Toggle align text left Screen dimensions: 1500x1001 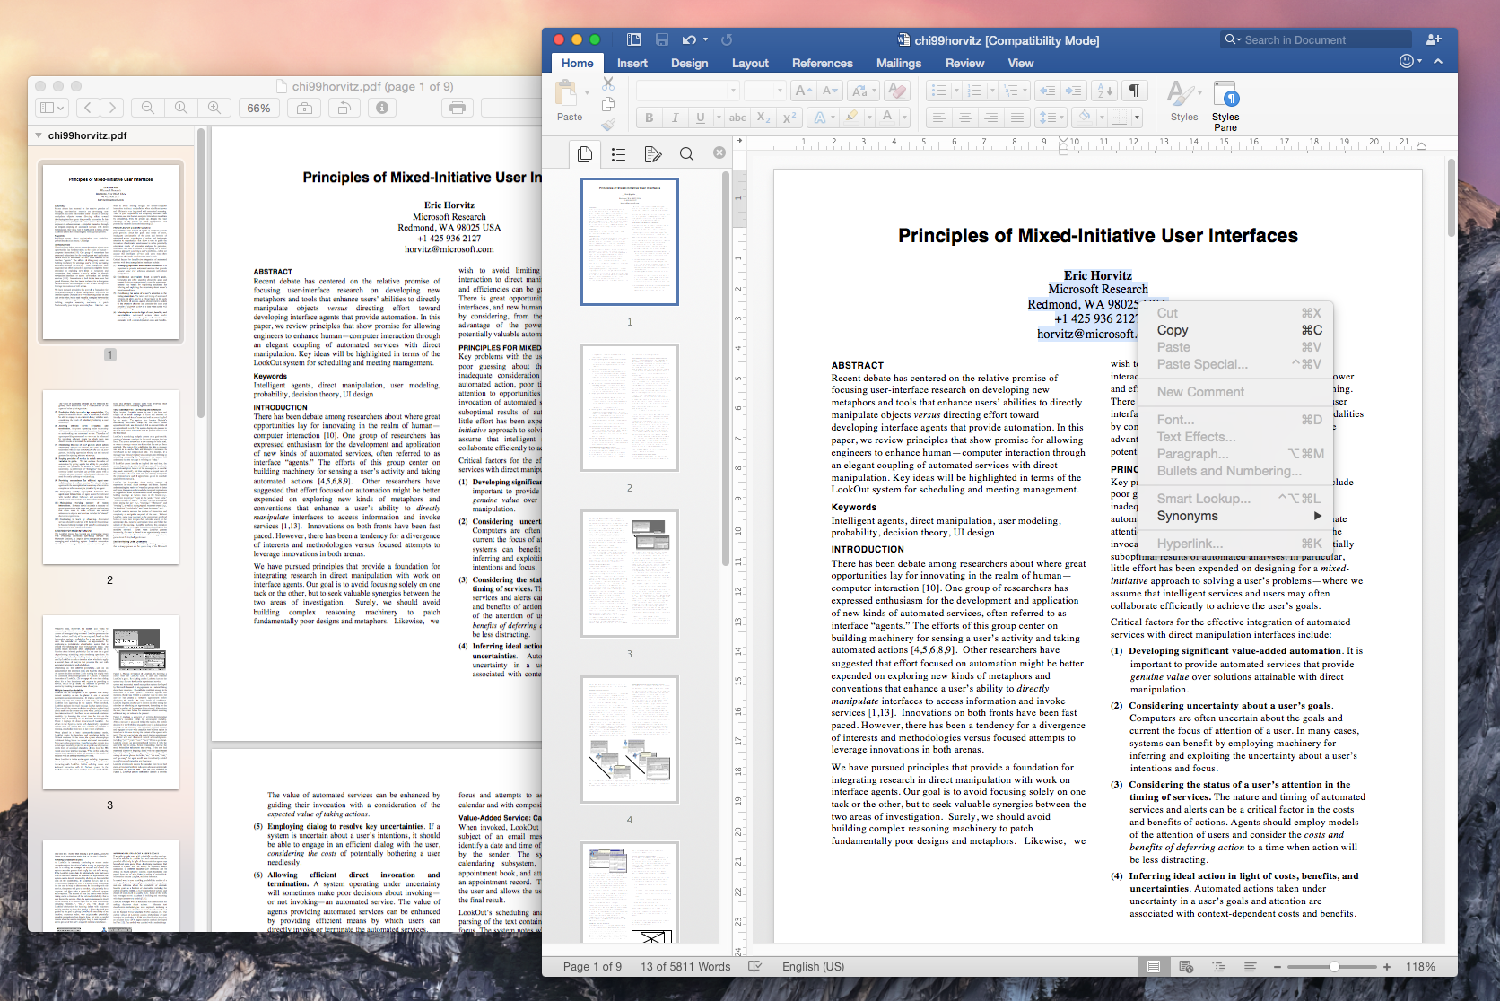pos(938,118)
